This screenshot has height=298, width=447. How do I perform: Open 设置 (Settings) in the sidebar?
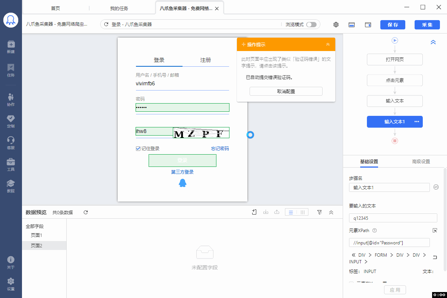11,284
